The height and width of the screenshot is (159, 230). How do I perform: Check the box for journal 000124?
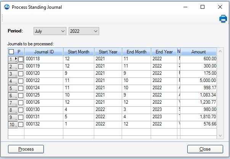click(x=21, y=88)
